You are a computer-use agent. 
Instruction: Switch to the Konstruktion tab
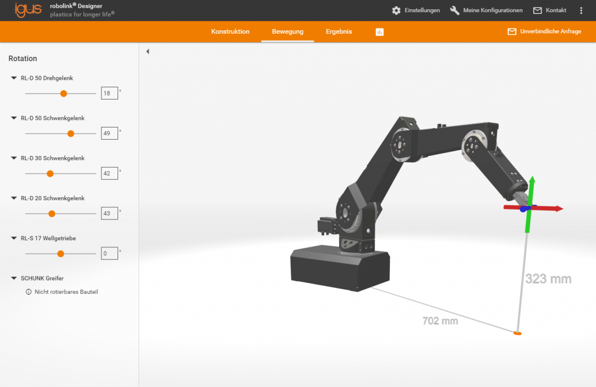230,31
